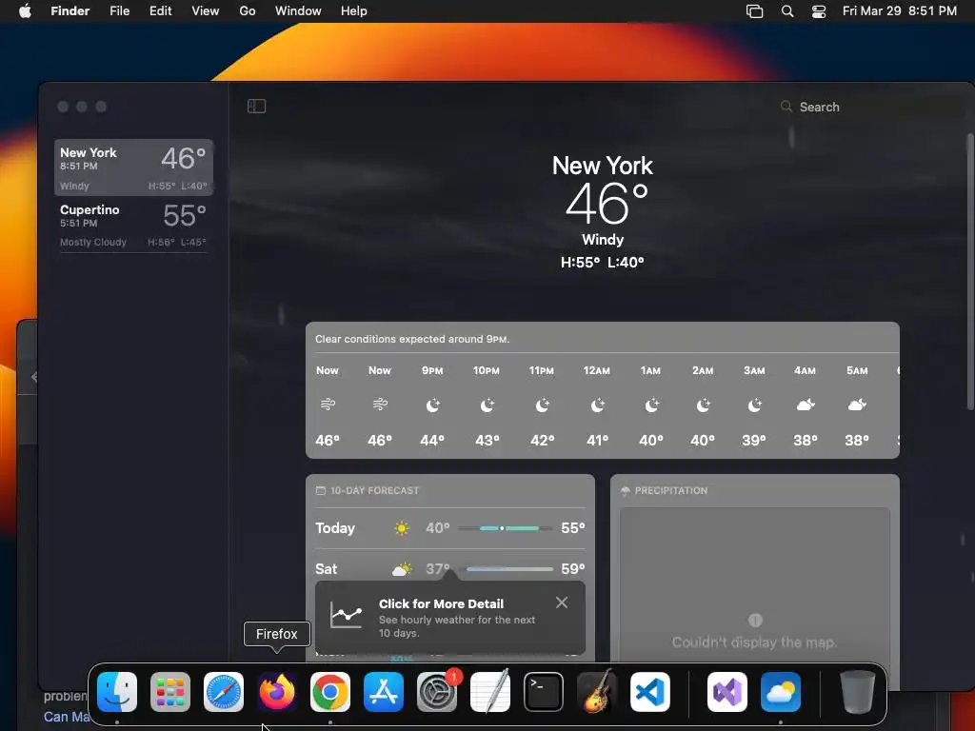This screenshot has width=975, height=731.
Task: Open the Go menu
Action: click(248, 11)
